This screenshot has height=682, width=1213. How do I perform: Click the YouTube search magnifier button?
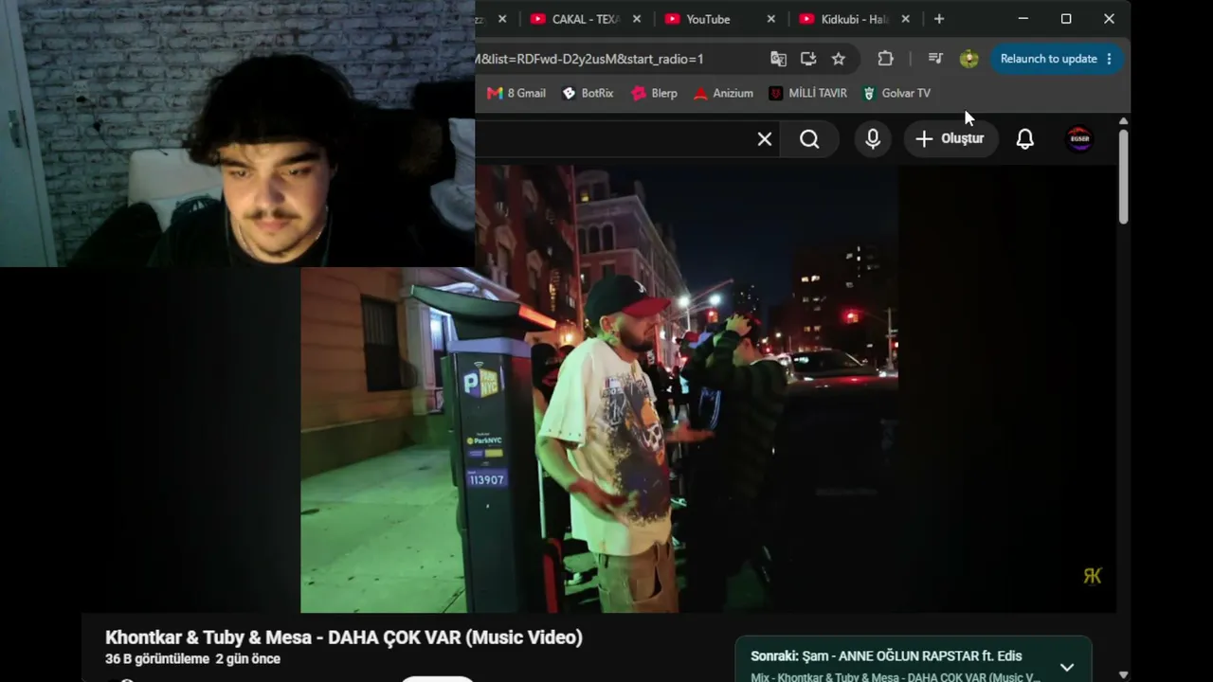[x=809, y=139]
